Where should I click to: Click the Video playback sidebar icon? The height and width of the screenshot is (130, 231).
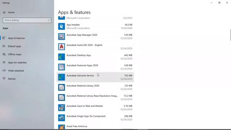[4, 70]
